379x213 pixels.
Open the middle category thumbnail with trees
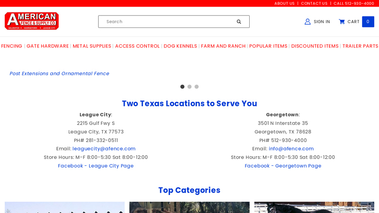(x=189, y=207)
